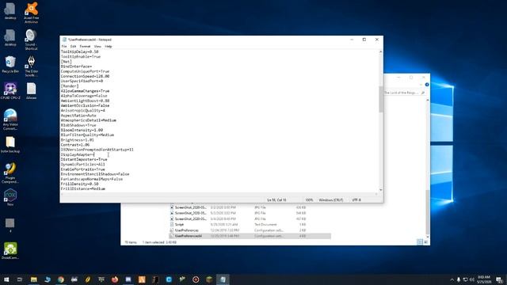
Task: Open Firefox from the taskbar
Action: 115,279
